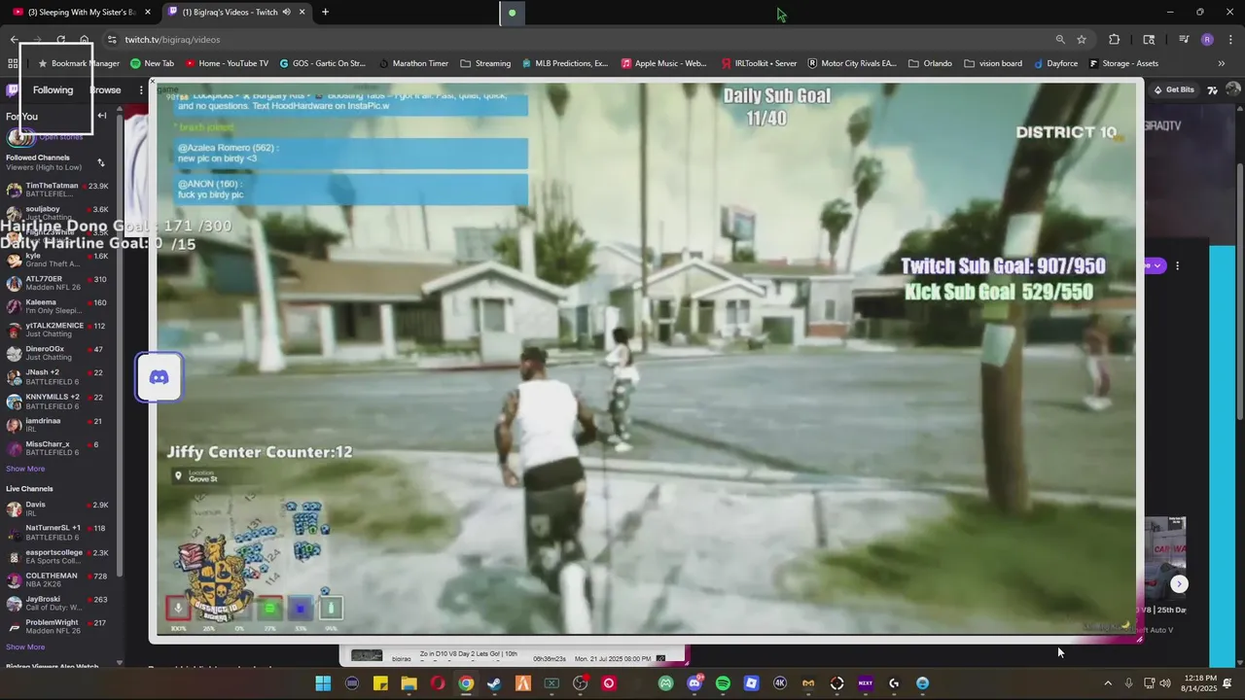This screenshot has width=1245, height=700.
Task: Open JNash +2's Battlefield 6 channel
Action: (58, 376)
